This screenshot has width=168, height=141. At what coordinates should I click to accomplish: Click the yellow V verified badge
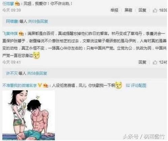tap(40, 85)
